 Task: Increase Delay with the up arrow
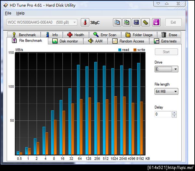pos(174,113)
